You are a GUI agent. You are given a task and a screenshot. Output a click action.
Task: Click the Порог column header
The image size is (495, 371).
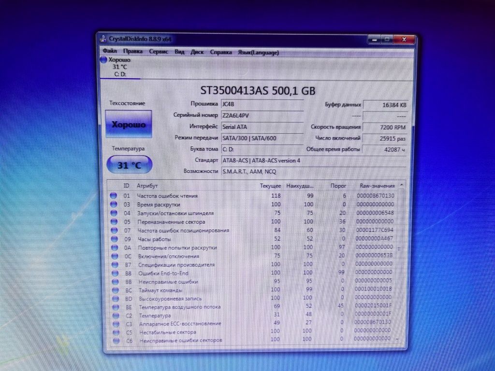pyautogui.click(x=338, y=186)
